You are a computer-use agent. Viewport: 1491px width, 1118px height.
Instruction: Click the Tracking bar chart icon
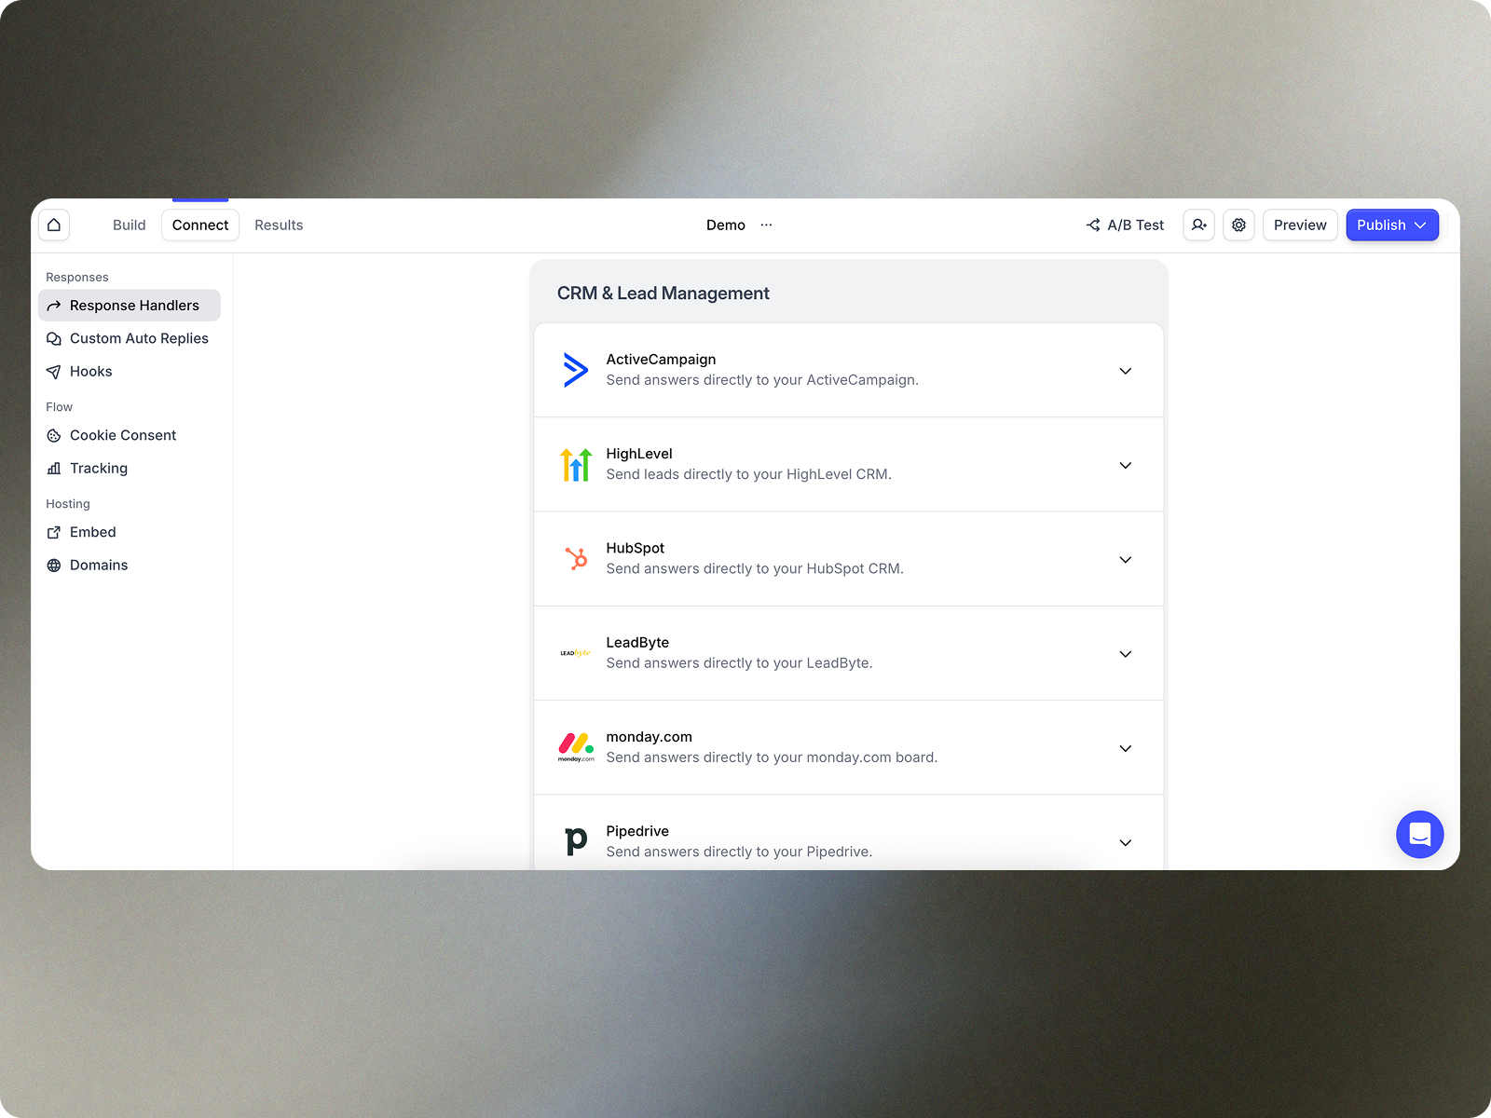[x=54, y=469]
